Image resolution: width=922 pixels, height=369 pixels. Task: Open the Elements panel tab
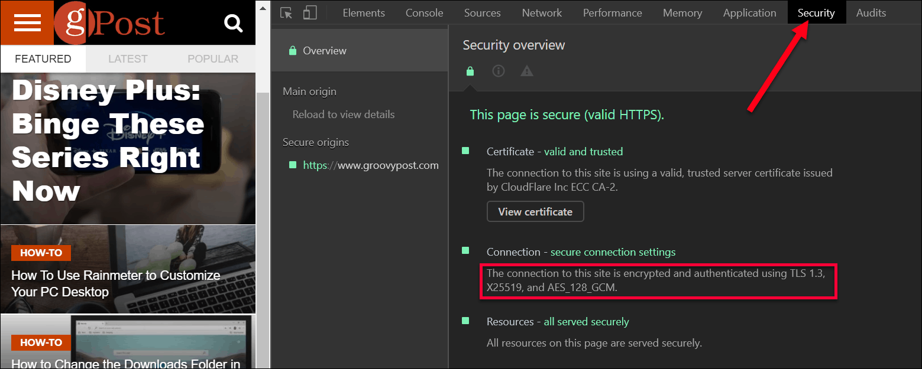click(x=364, y=13)
